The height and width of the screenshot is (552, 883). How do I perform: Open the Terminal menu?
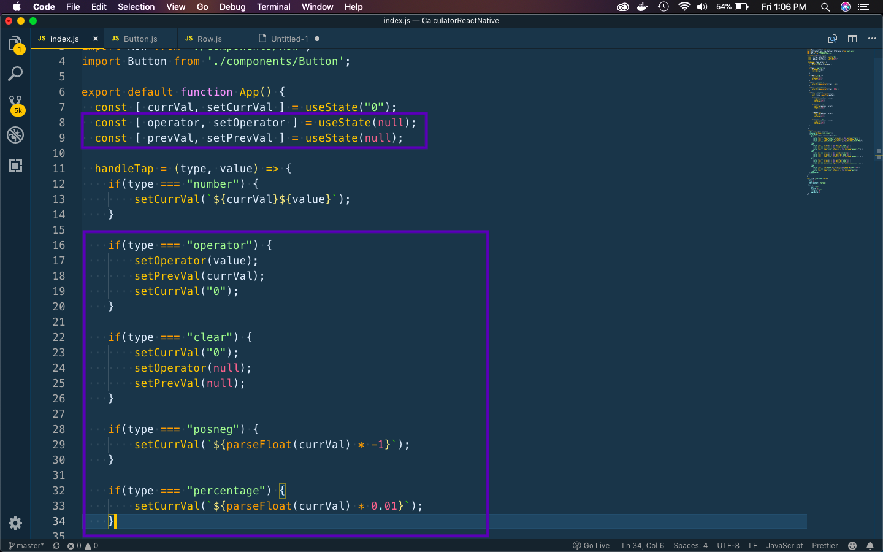[273, 7]
